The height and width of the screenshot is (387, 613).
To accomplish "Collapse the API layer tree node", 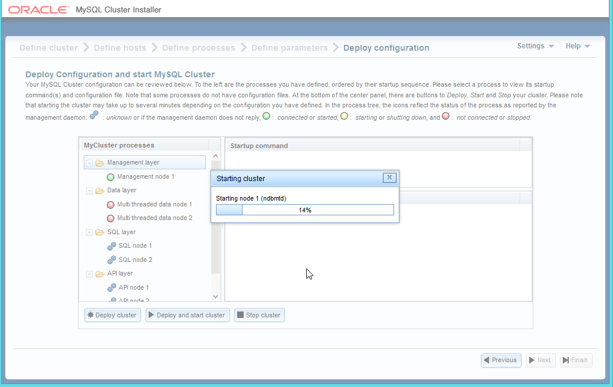I will coord(90,274).
